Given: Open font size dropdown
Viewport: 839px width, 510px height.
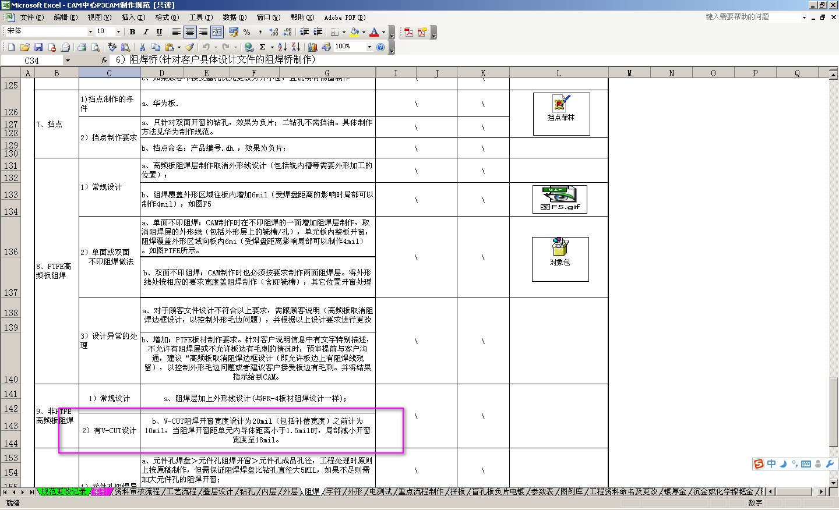Looking at the screenshot, I should pos(119,31).
